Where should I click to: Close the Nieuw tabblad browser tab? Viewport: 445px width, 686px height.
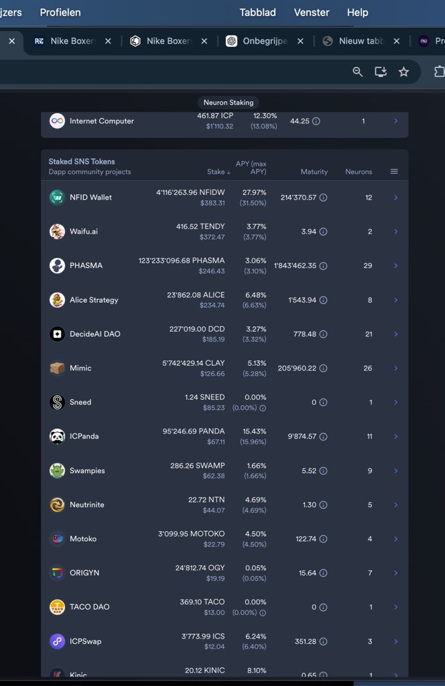(397, 41)
